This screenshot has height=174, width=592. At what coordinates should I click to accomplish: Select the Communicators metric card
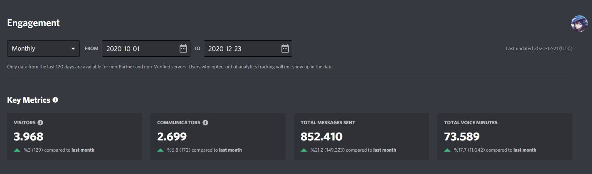(x=218, y=136)
